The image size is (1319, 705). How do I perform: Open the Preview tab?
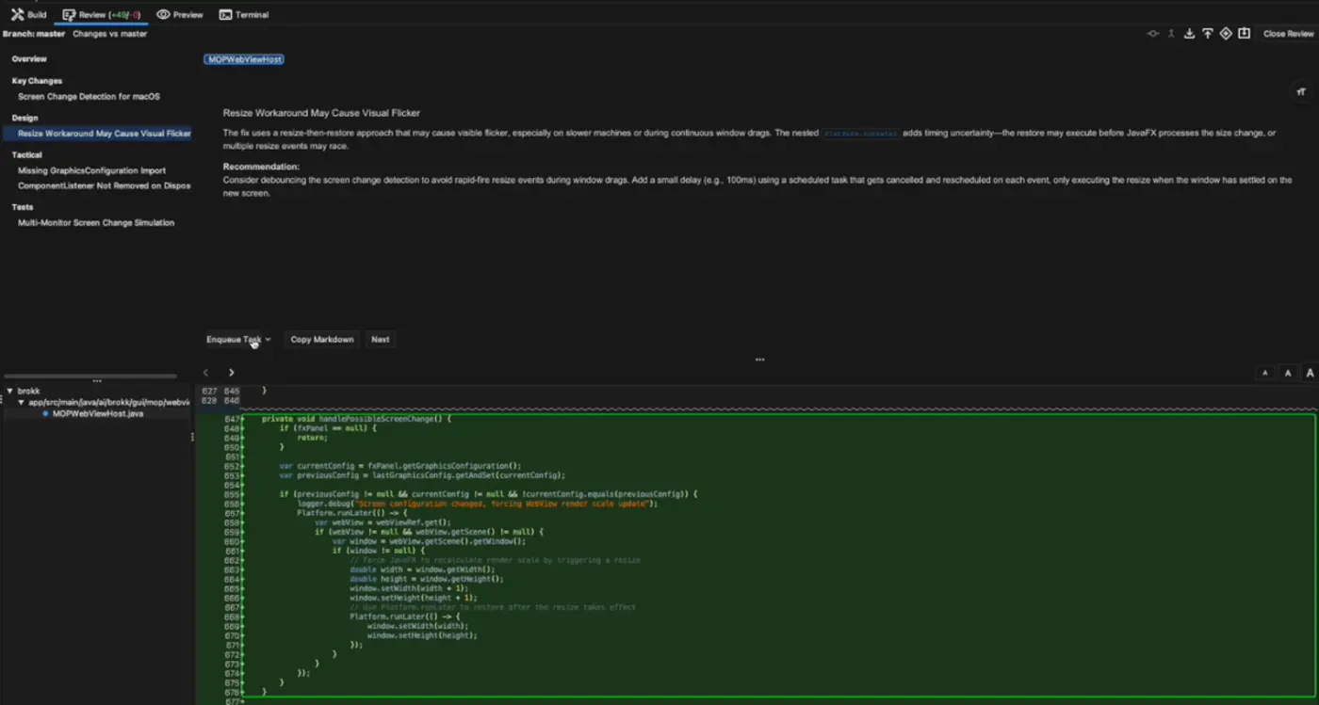[x=180, y=15]
